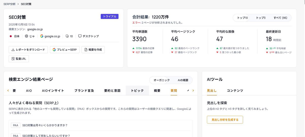Click the 最終更新日 value 18
The image size is (305, 137).
pyautogui.click(x=269, y=39)
